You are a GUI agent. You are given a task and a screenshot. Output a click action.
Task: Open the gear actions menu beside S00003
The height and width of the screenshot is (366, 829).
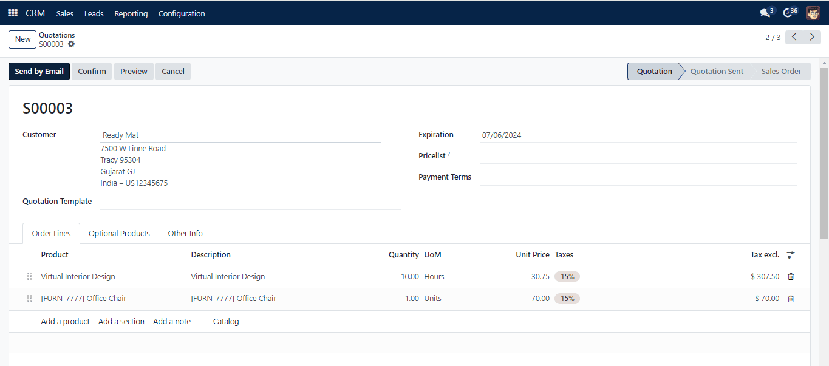[71, 44]
